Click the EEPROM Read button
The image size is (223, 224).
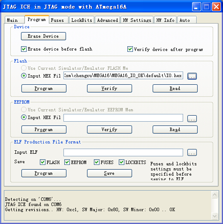tap(175, 130)
